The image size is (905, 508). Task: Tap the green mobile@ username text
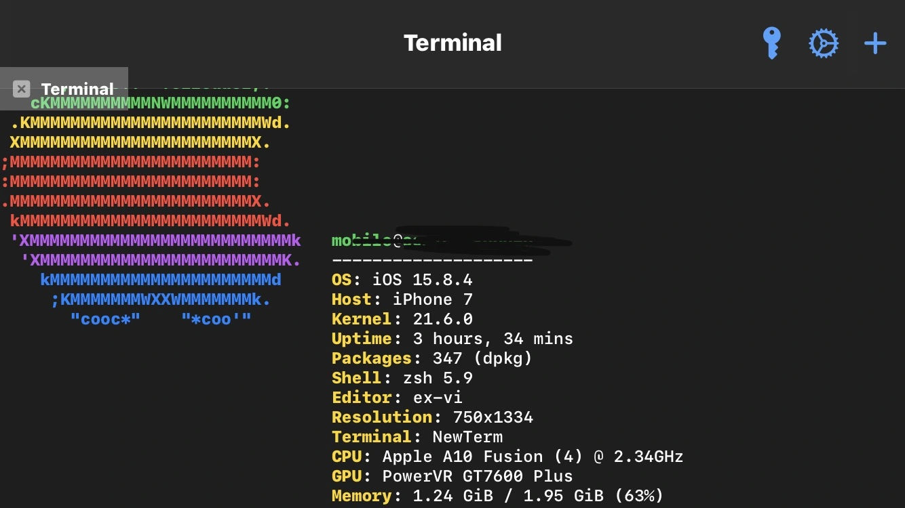(x=367, y=240)
